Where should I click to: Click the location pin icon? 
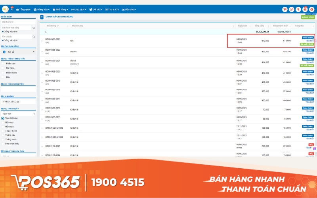click(298, 9)
